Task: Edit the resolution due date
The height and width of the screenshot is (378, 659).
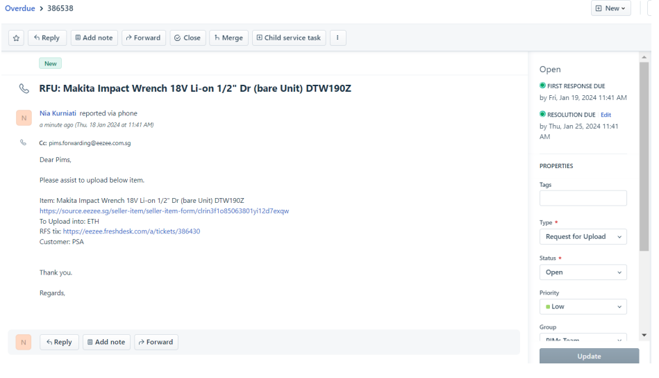Action: click(606, 115)
